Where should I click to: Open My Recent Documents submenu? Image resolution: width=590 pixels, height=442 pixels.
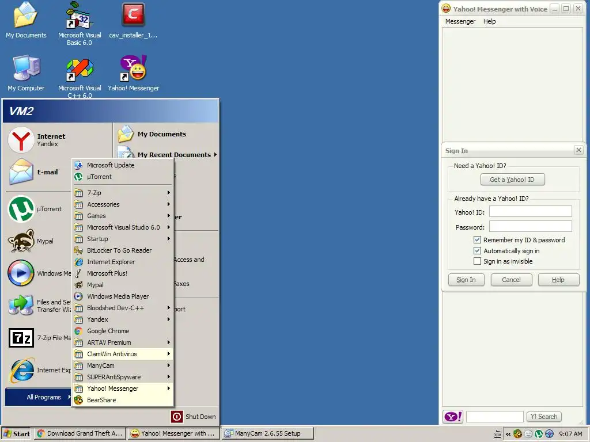click(x=168, y=154)
